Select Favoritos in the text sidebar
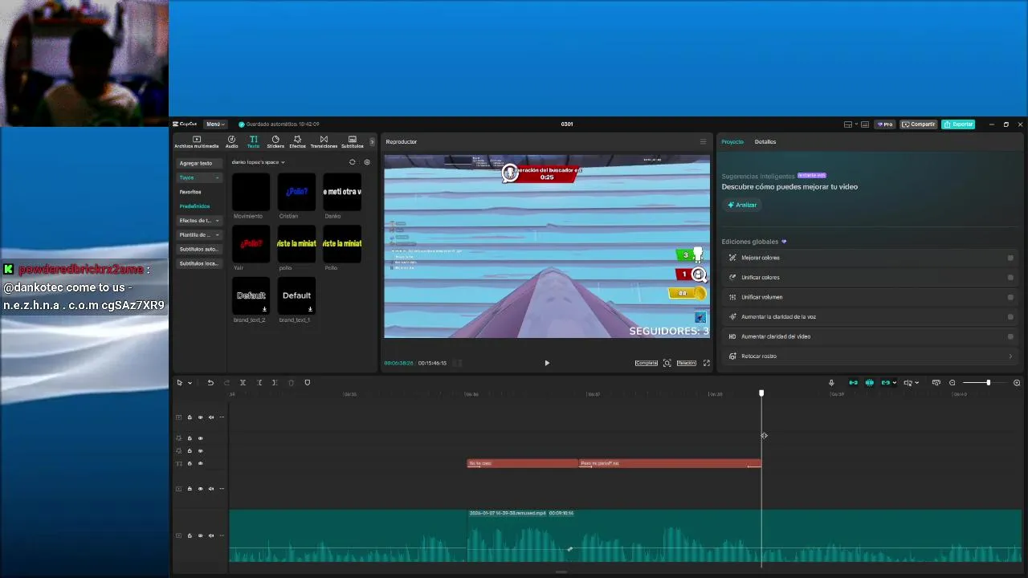The height and width of the screenshot is (578, 1028). 190,192
